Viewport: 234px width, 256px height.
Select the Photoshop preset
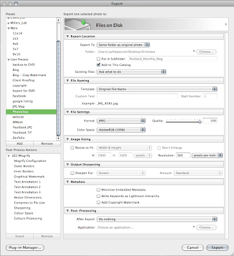(x=31, y=112)
